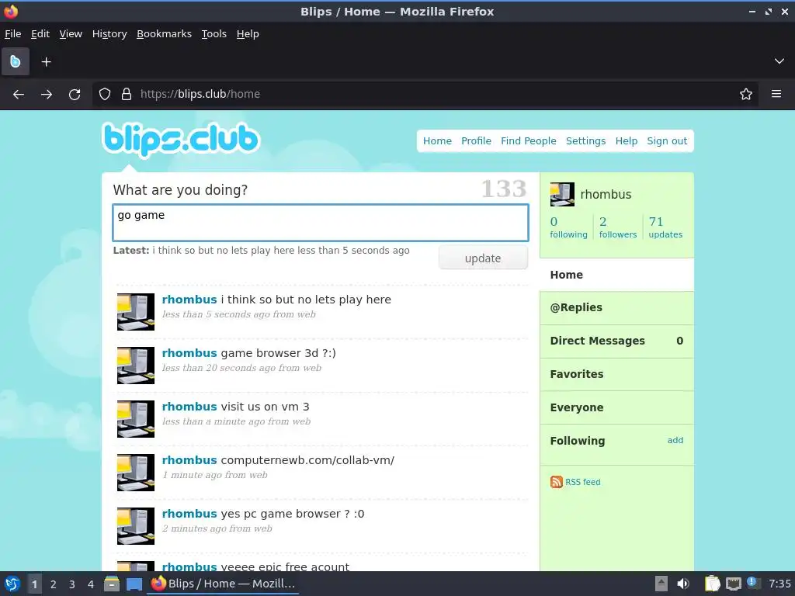Open a new tab with plus button

[46, 62]
